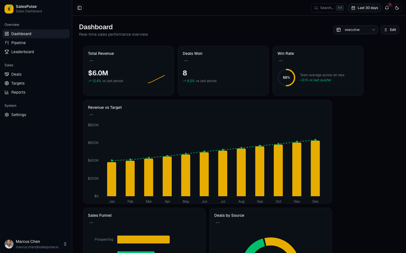Toggle the sidebar collapse control
406x253 pixels.
click(79, 8)
